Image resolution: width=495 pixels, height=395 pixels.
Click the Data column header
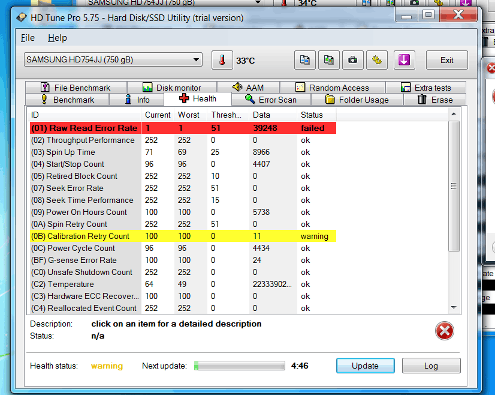pyautogui.click(x=273, y=115)
